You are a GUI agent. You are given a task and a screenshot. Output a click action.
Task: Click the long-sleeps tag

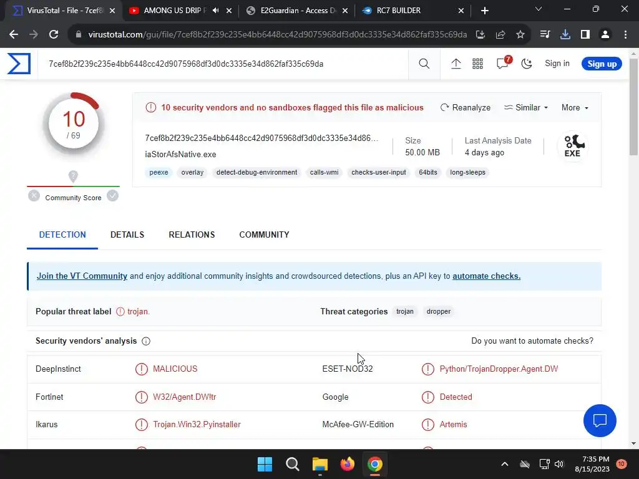coord(467,172)
